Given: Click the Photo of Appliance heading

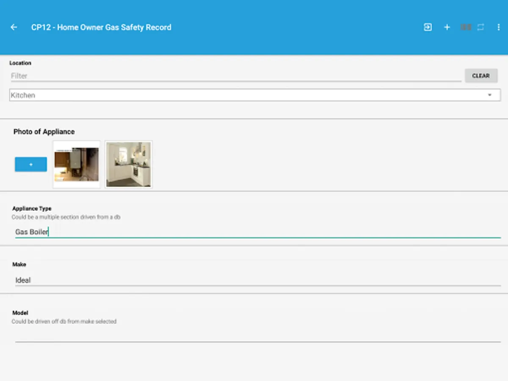Looking at the screenshot, I should pos(44,132).
